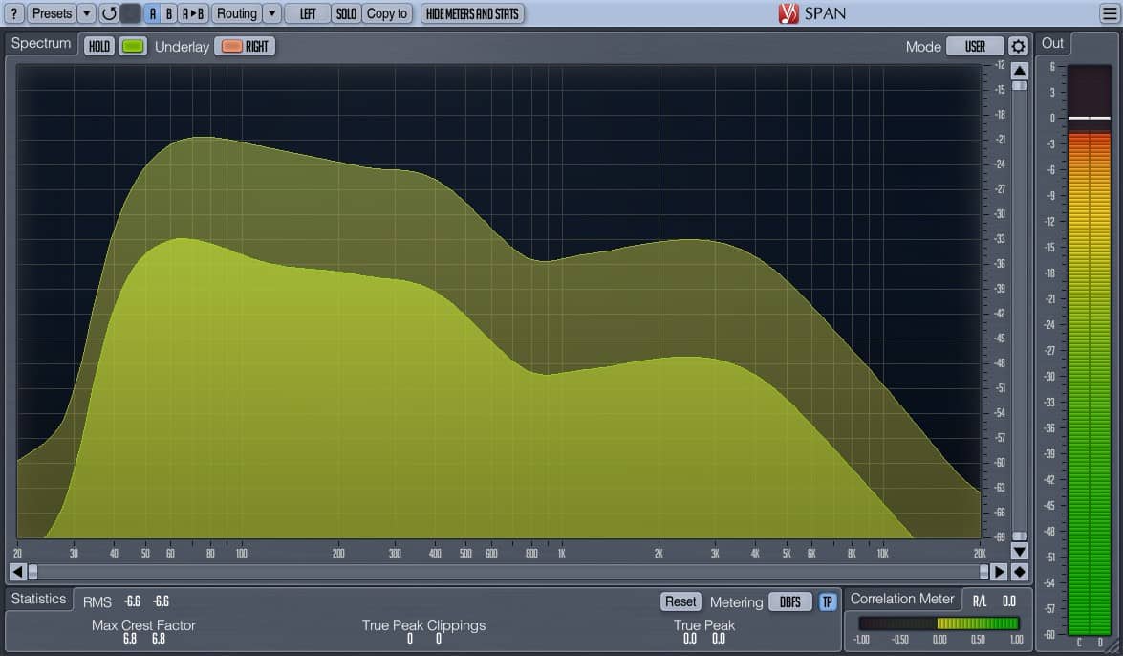Expand the Routing dropdown arrow
The height and width of the screenshot is (656, 1123).
(272, 13)
